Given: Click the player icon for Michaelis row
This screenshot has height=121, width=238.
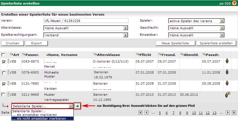Looking at the screenshot, I should (x=227, y=72).
